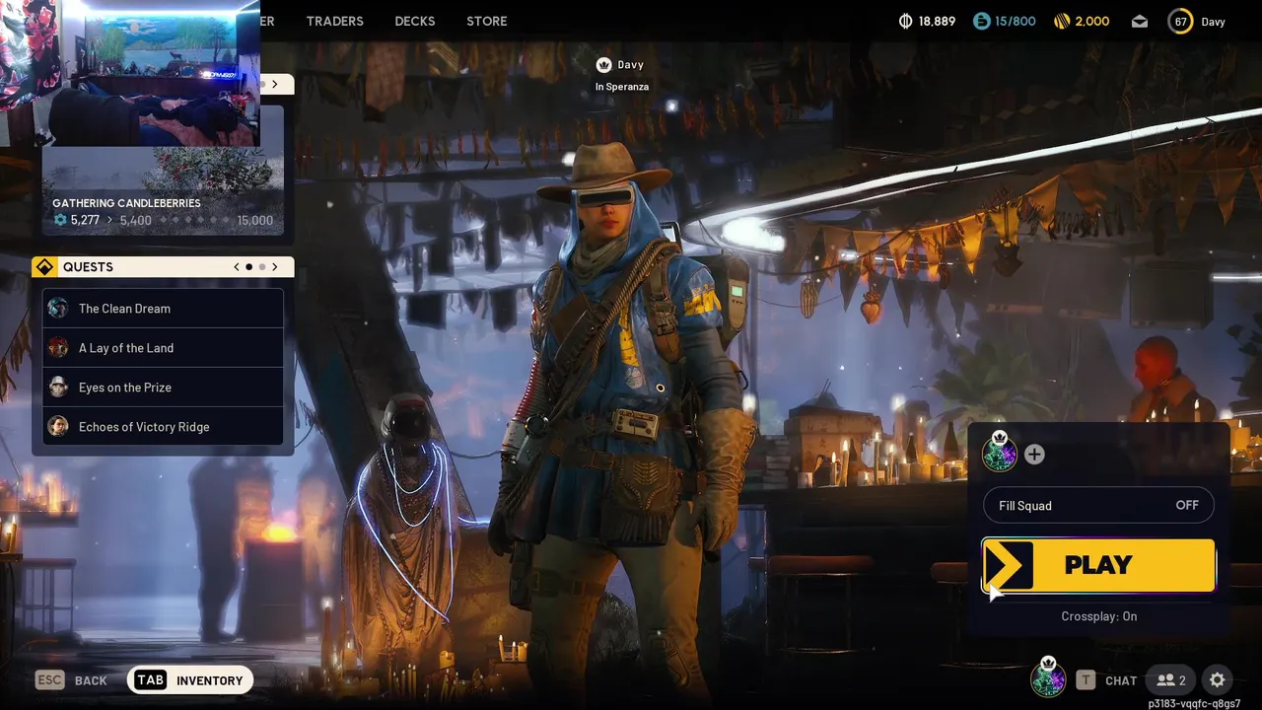Click the blue token icon beside 15/800
The image size is (1262, 710).
[981, 21]
